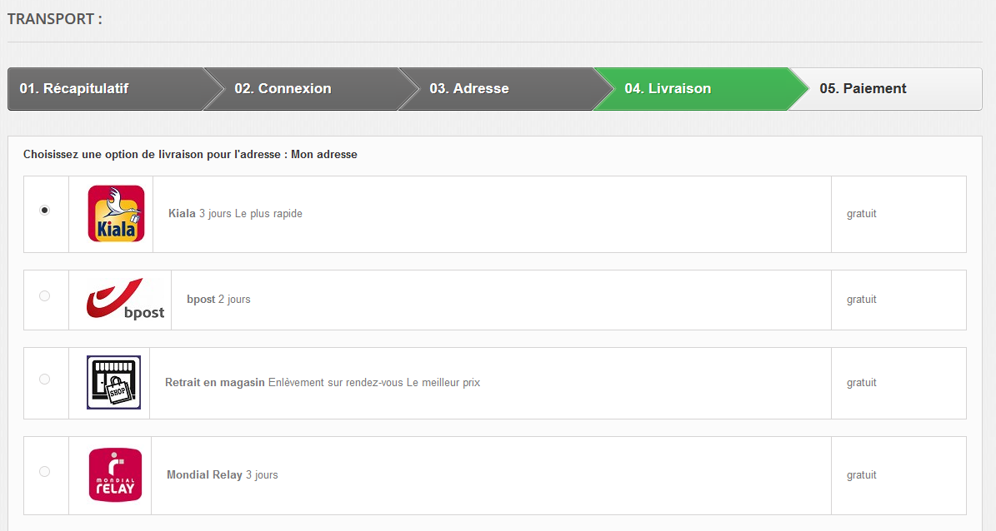
Task: Select the Kiala delivery radio button
Action: click(44, 210)
